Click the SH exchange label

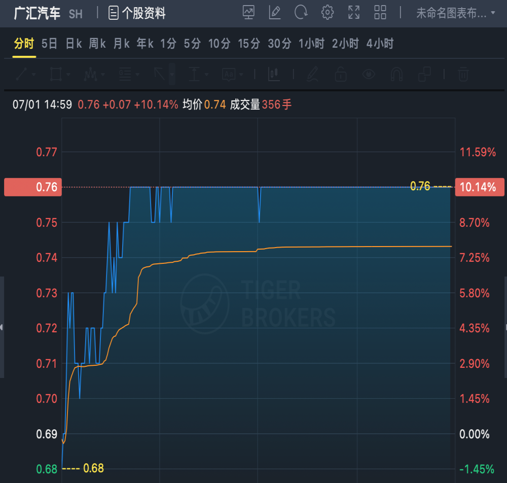click(76, 14)
